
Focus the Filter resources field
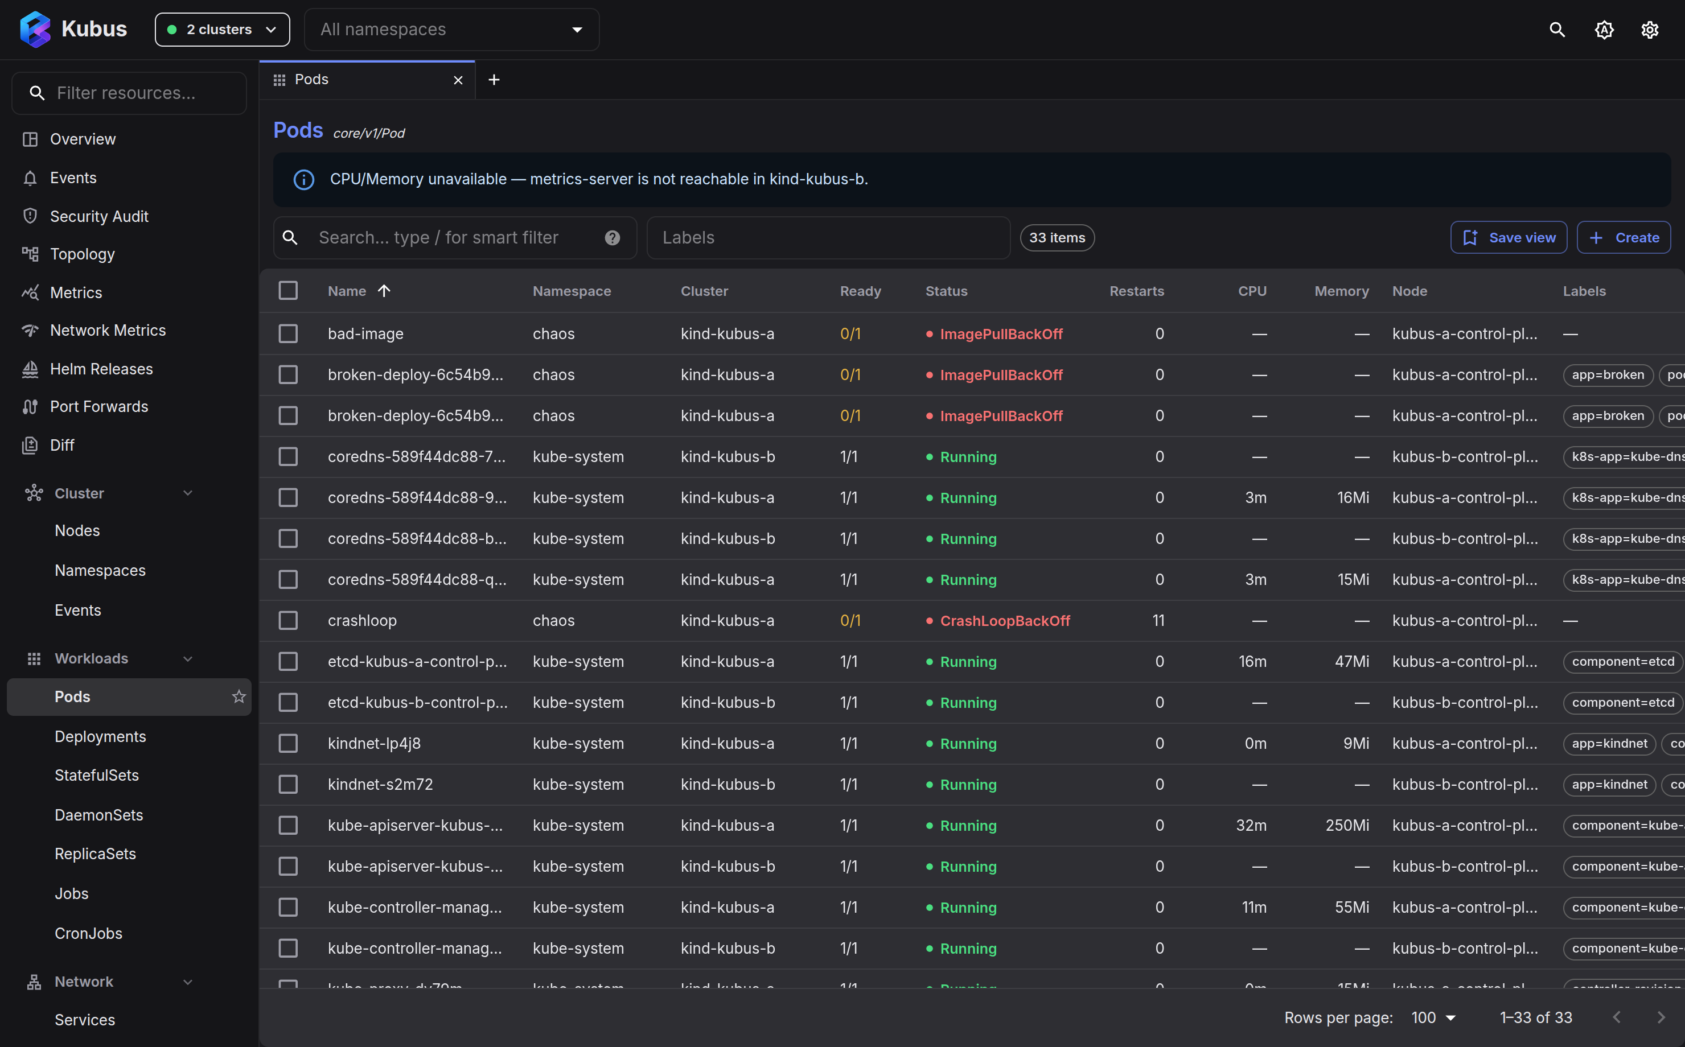tap(130, 93)
